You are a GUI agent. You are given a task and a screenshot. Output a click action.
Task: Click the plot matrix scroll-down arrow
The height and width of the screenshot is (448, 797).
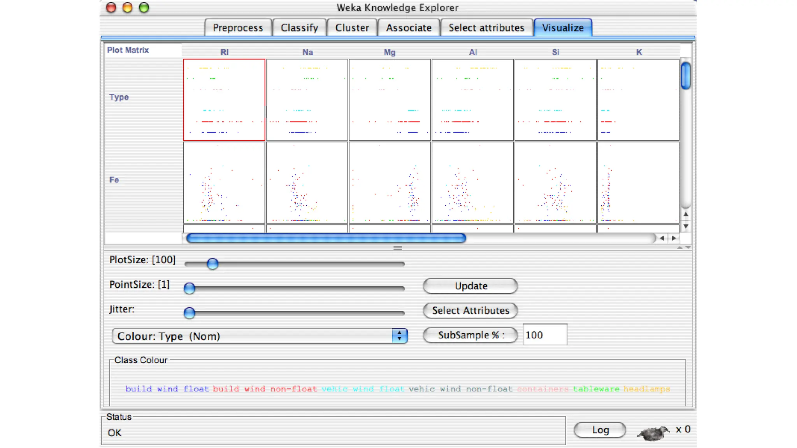tap(686, 226)
